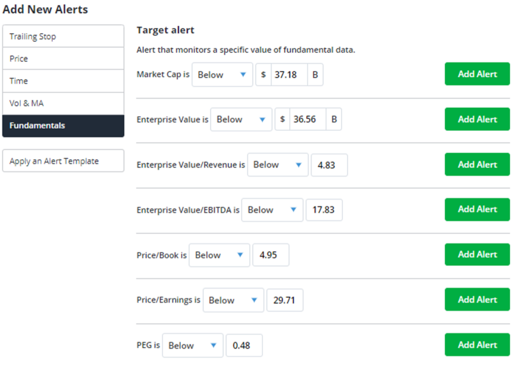Focus the Enterprise Value field 36.56
Image resolution: width=520 pixels, height=367 pixels.
(x=308, y=119)
